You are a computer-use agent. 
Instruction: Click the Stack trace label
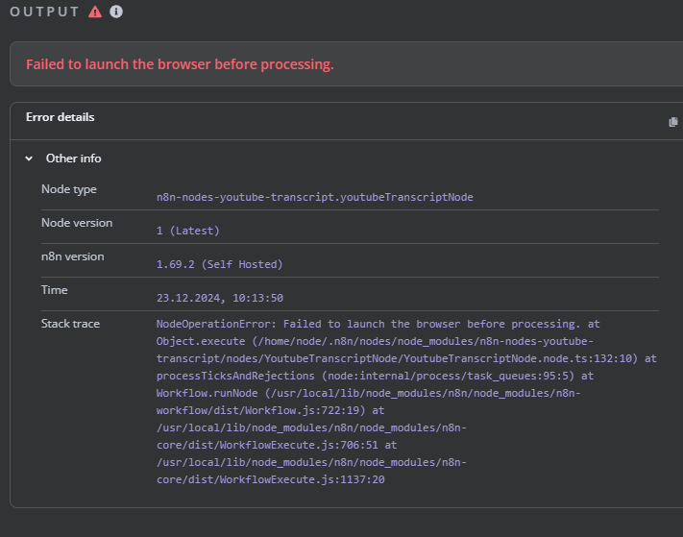pyautogui.click(x=70, y=324)
